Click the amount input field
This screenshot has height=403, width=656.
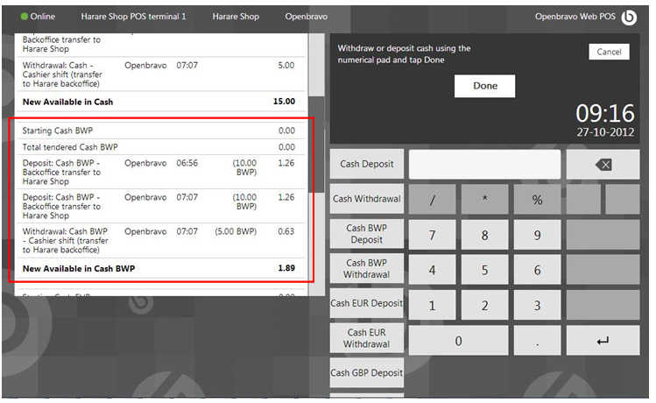(x=485, y=165)
